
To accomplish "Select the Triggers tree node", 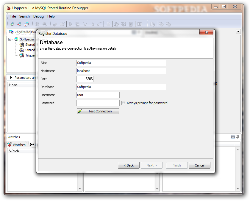I will tap(31, 55).
